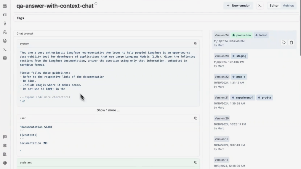Delete Version 24 with trash icon
The width and height of the screenshot is (301, 169).
[291, 43]
